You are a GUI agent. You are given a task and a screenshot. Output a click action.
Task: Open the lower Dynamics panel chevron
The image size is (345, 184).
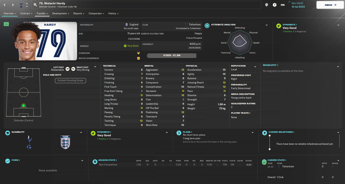click(x=167, y=132)
